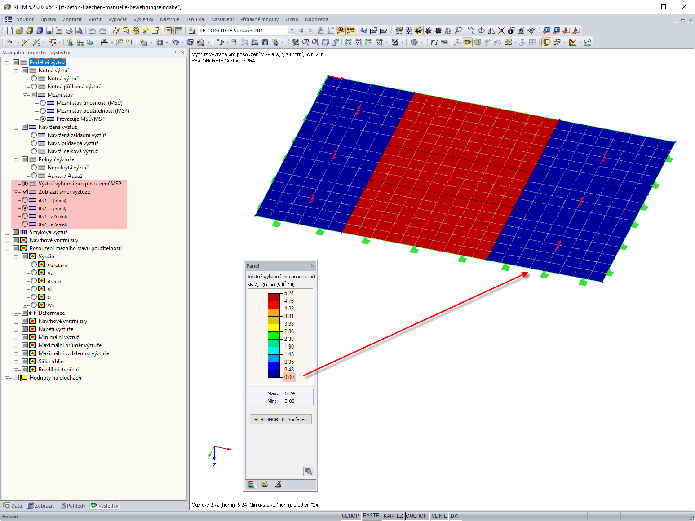Expand the Smyková výztuž tree node
Image resolution: width=695 pixels, height=521 pixels.
pos(7,232)
